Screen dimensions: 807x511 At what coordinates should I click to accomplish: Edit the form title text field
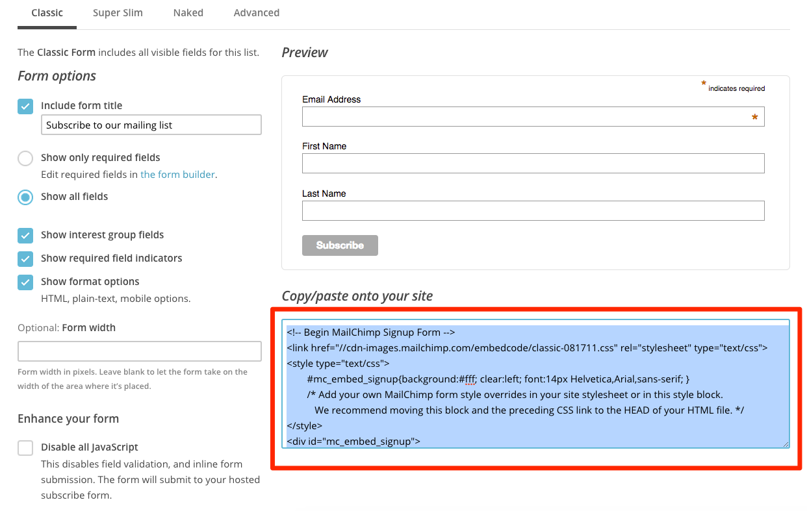[x=151, y=125]
